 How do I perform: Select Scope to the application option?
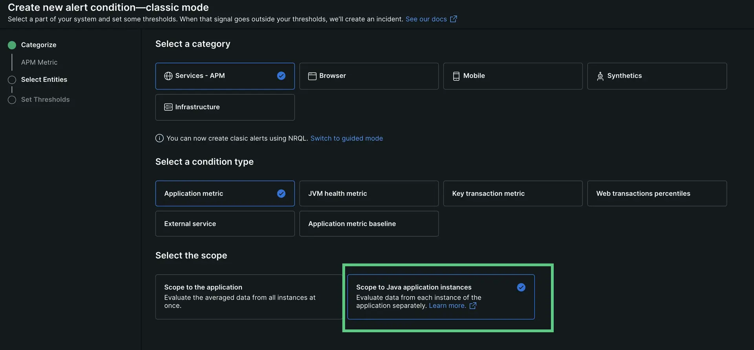point(249,297)
